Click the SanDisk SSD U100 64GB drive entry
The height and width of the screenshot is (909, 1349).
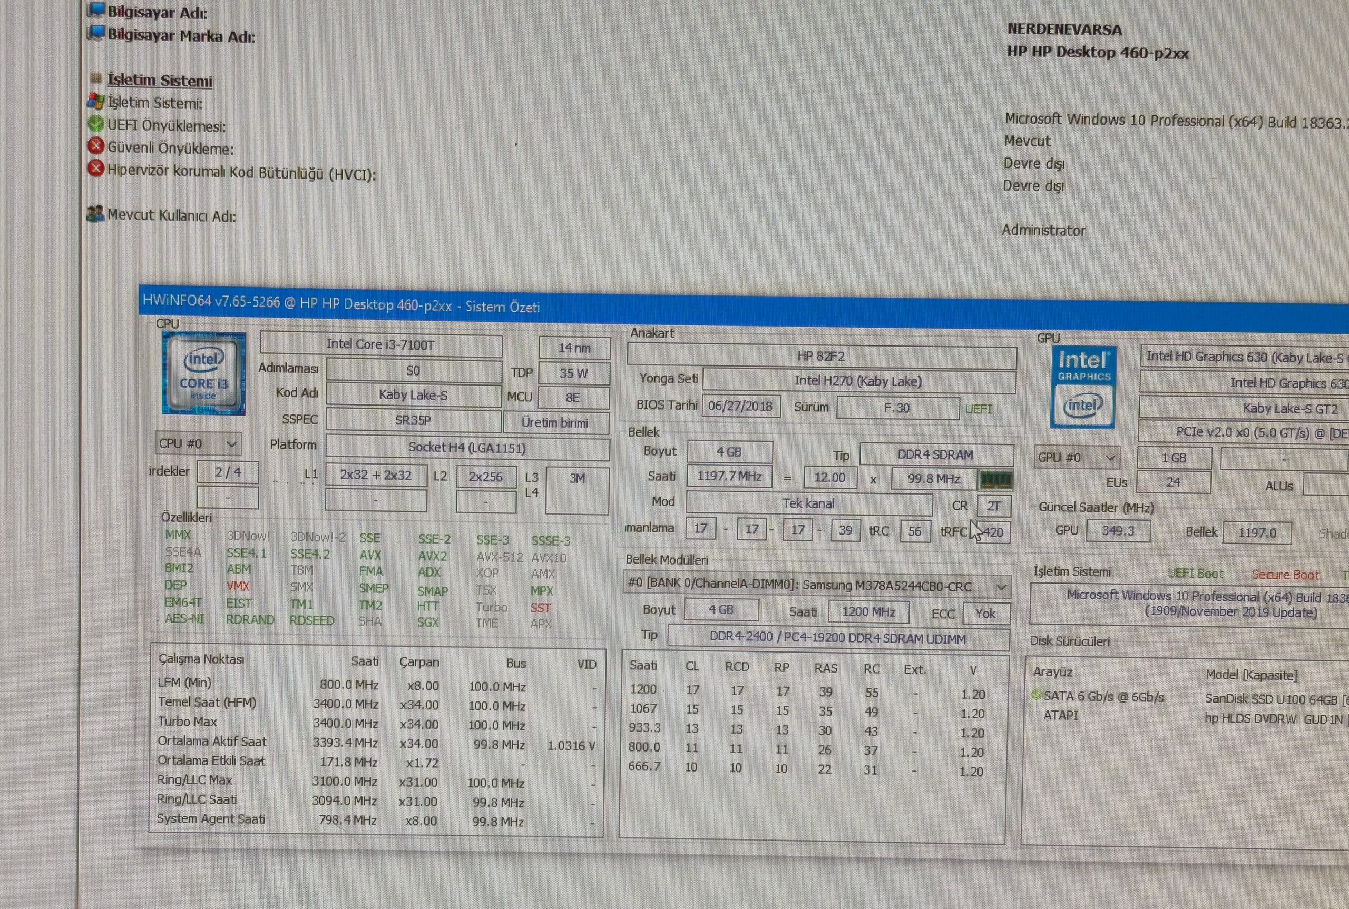point(1277,700)
